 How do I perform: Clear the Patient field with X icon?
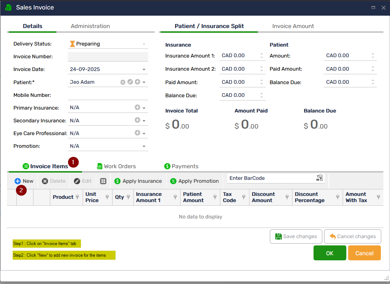(x=123, y=82)
